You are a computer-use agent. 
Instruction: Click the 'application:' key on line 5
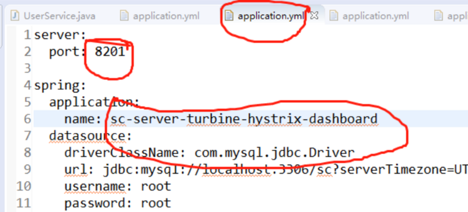(94, 102)
